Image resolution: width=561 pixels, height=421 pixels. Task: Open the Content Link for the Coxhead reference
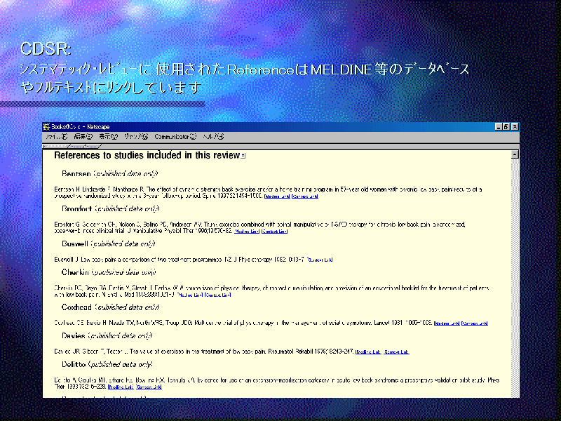(x=474, y=323)
